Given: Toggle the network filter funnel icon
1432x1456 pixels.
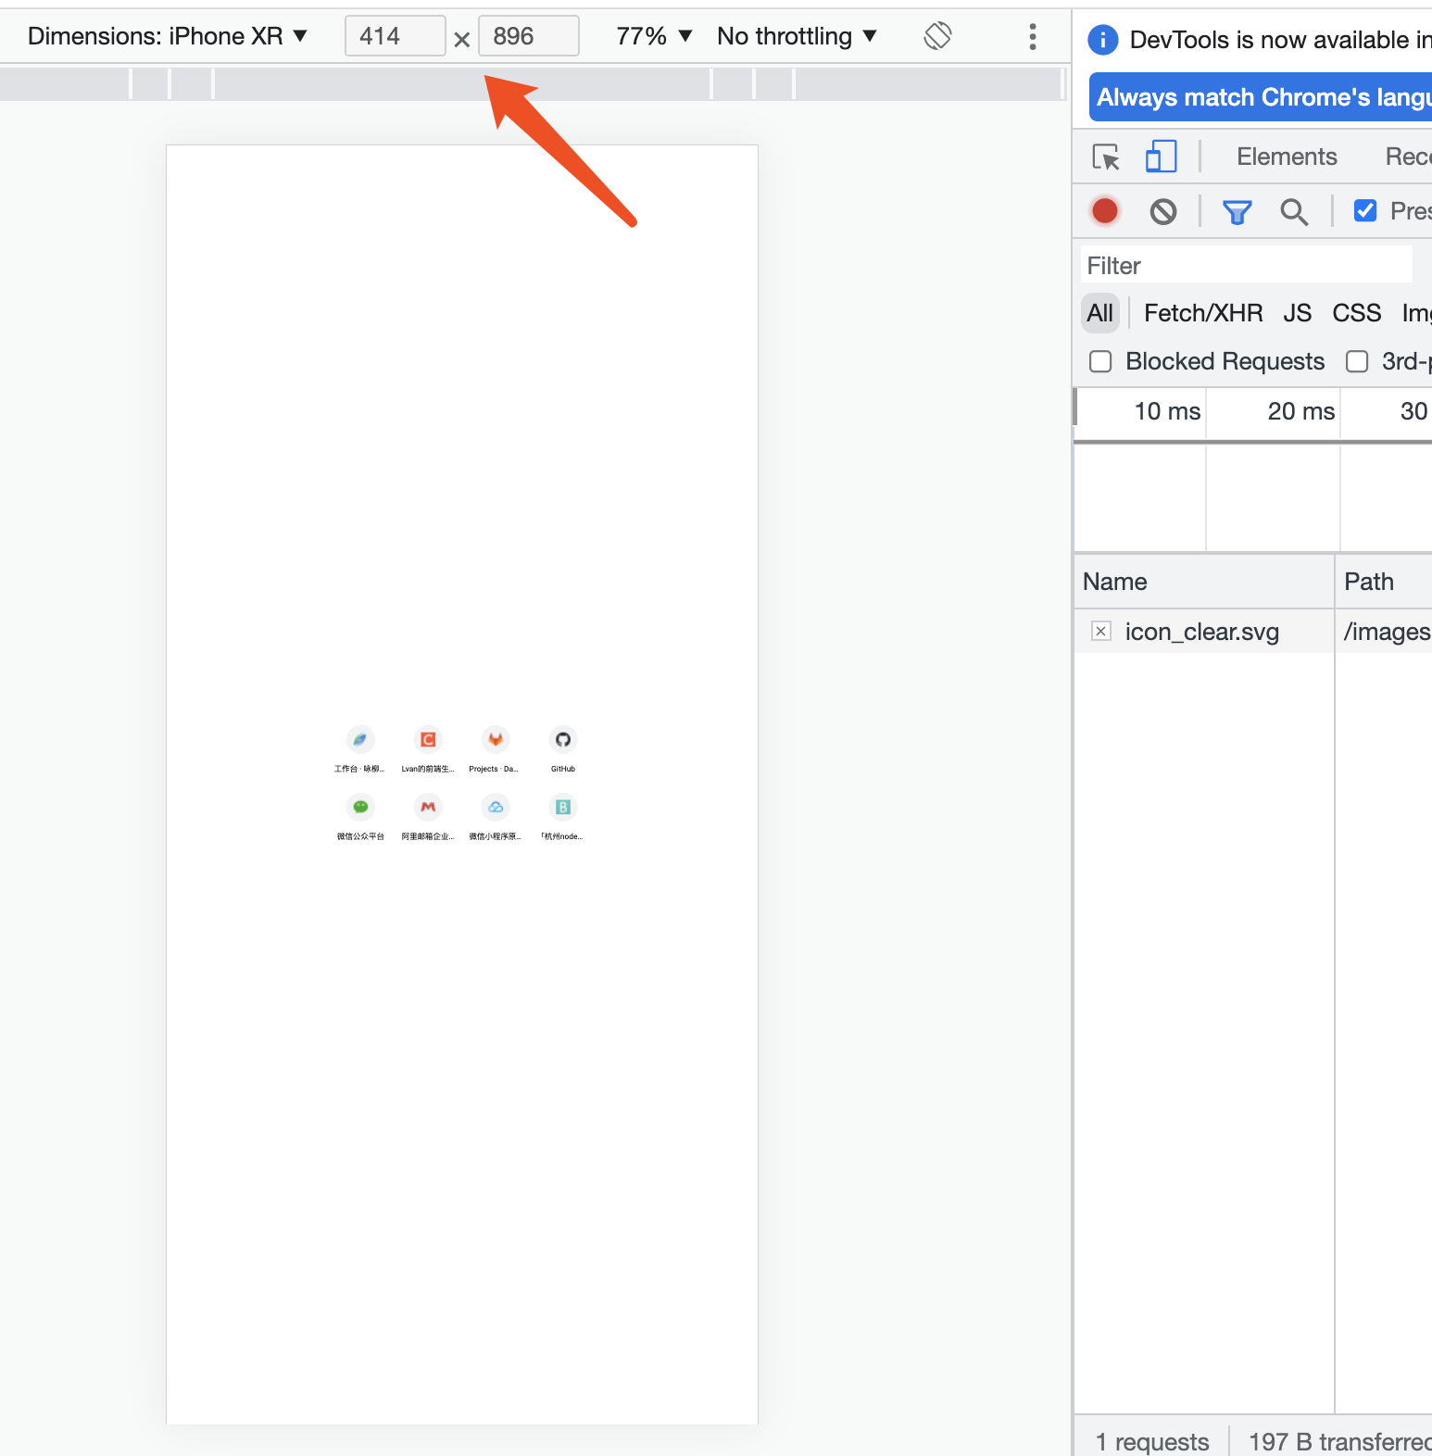Looking at the screenshot, I should click(x=1237, y=212).
